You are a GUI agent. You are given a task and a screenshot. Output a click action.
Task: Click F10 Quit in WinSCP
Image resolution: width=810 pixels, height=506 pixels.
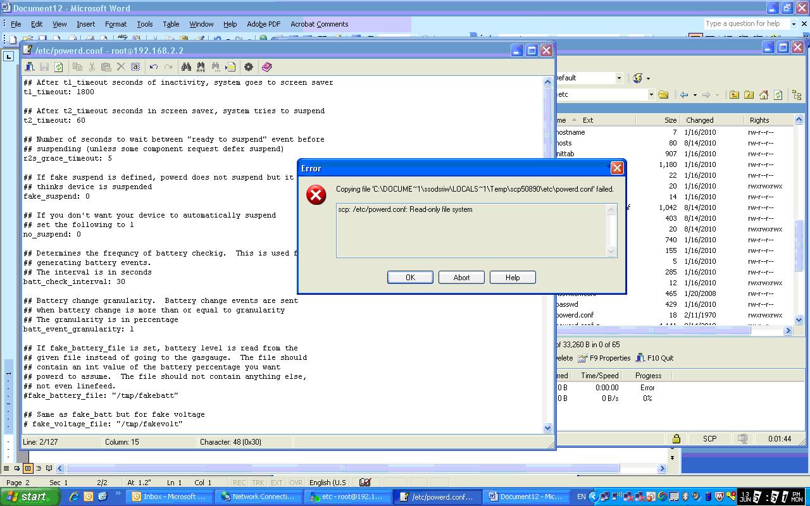click(655, 358)
